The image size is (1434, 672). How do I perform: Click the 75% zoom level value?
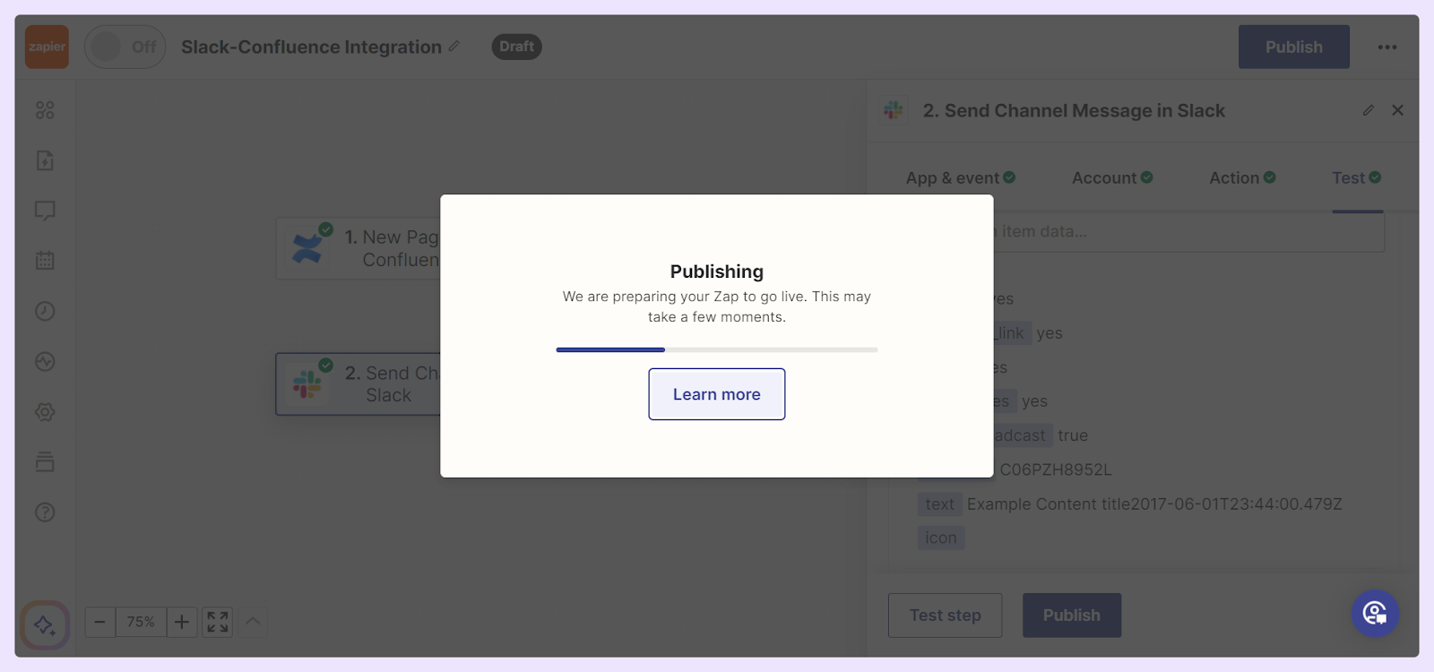(141, 622)
